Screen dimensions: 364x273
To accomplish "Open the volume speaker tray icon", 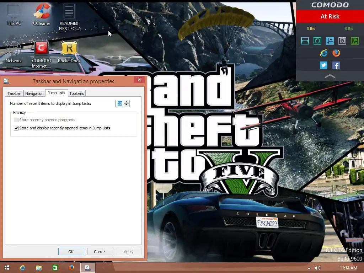I will point(317,268).
